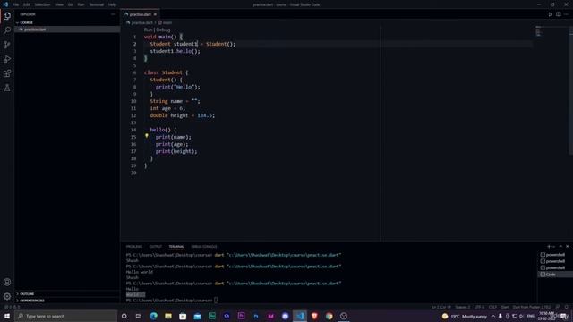Open the Discord taskbar icon
The height and width of the screenshot is (322, 573).
285,316
